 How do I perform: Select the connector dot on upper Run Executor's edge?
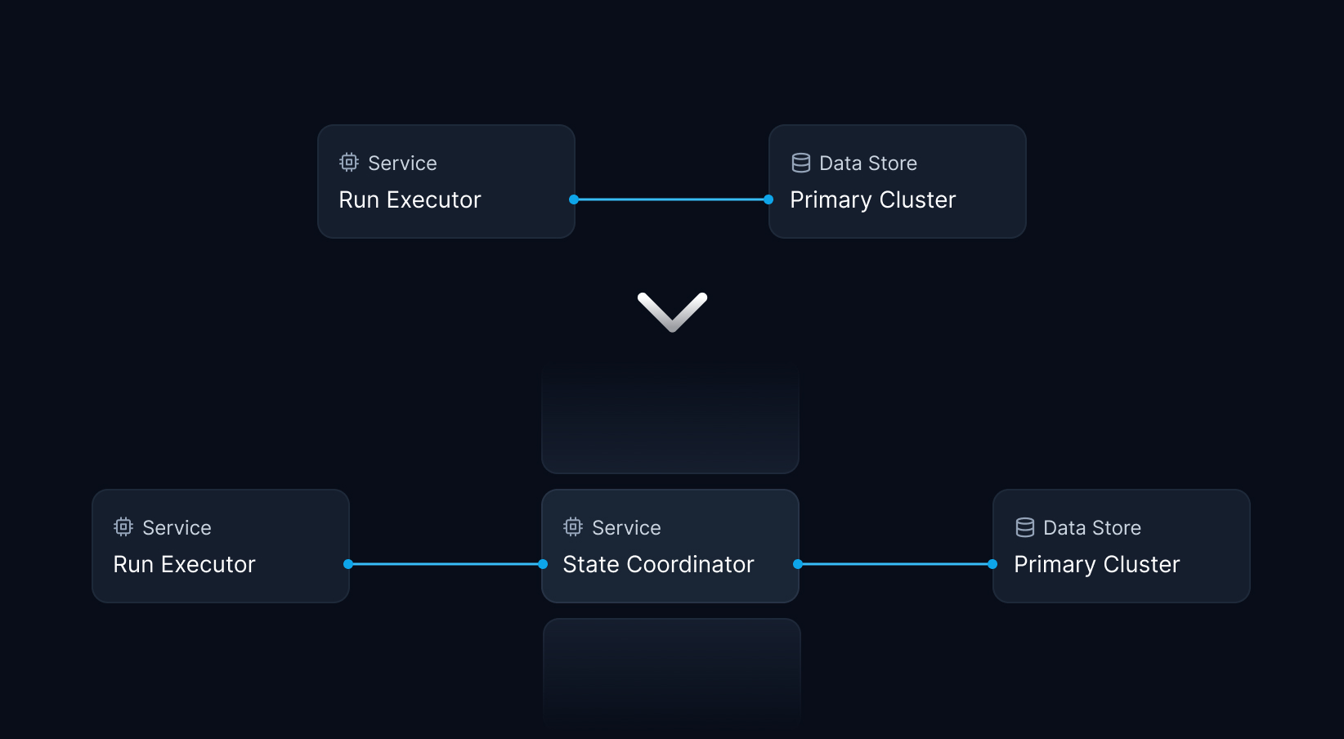[574, 199]
